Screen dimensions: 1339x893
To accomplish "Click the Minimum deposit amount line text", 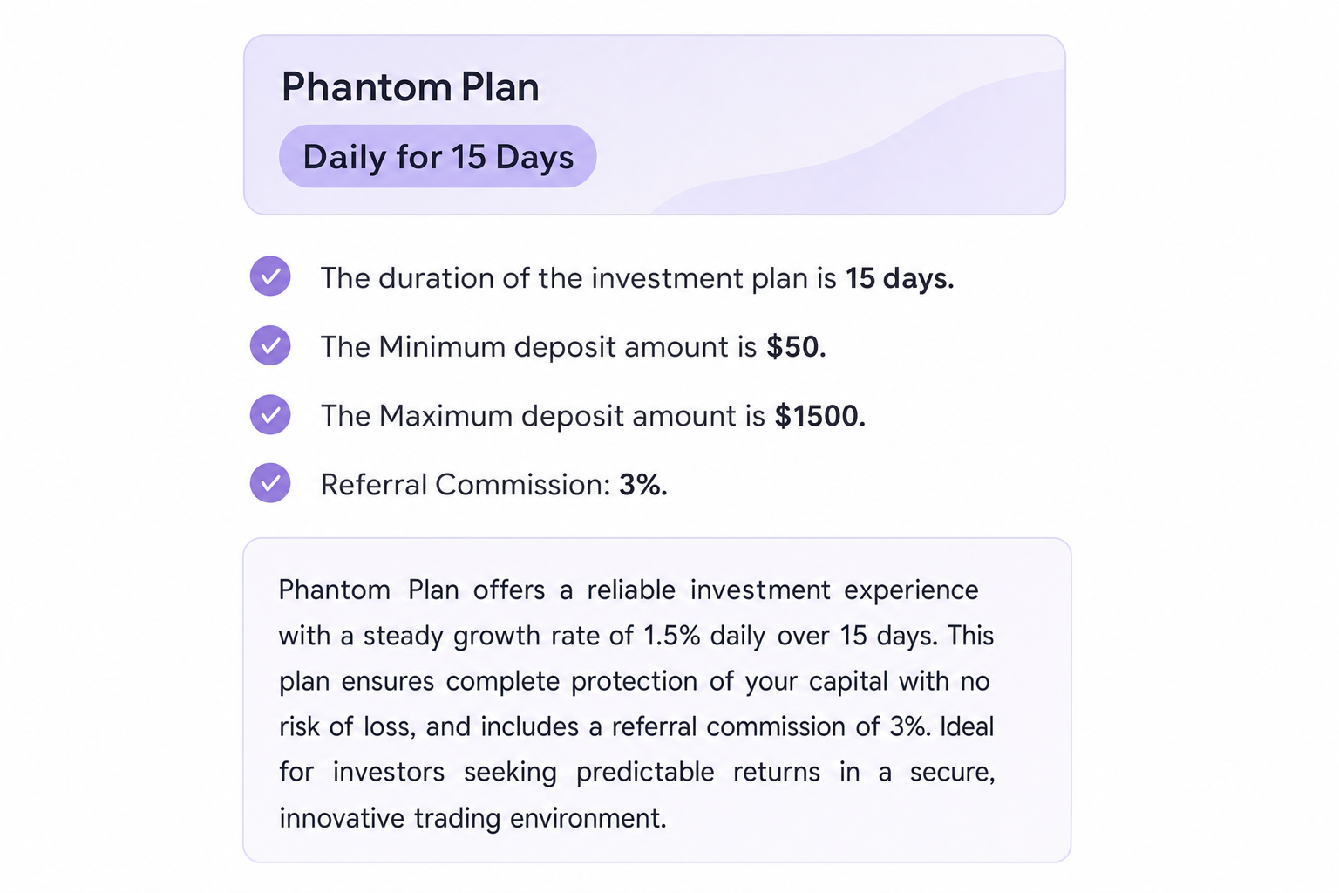I will (x=574, y=347).
